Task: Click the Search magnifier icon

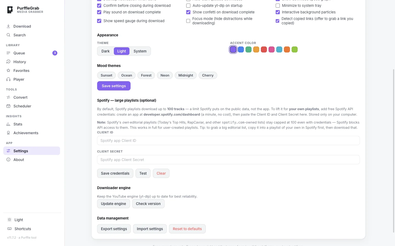Action: [9, 35]
